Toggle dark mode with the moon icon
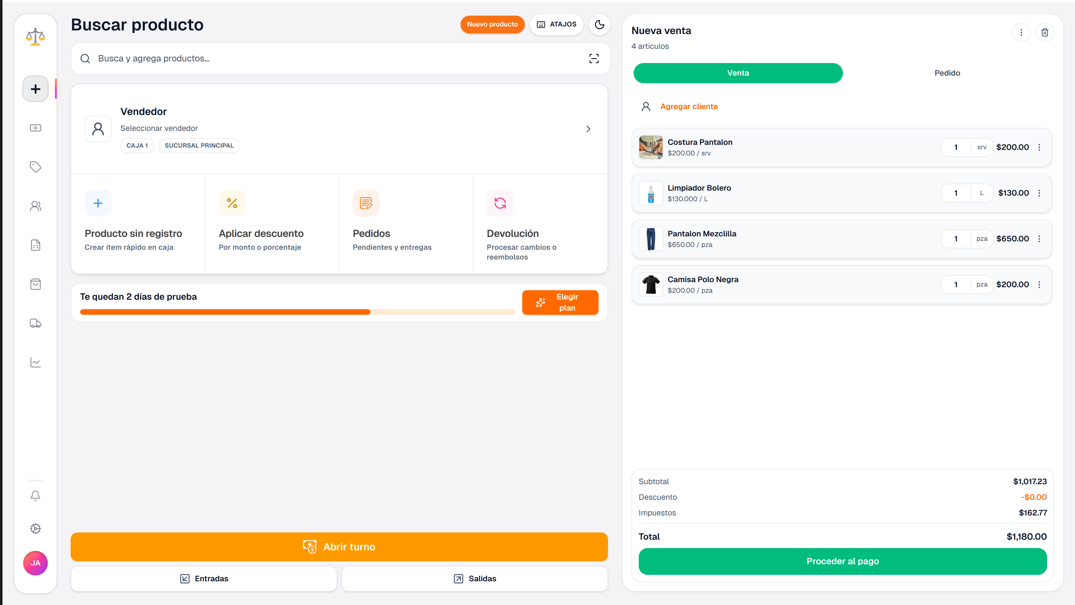The height and width of the screenshot is (605, 1075). coord(599,25)
